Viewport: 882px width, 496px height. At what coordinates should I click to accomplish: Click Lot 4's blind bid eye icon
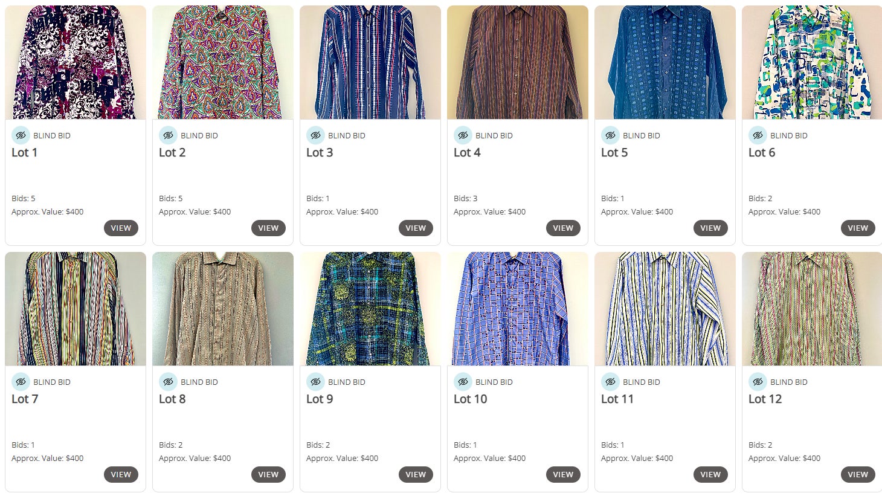(x=463, y=135)
